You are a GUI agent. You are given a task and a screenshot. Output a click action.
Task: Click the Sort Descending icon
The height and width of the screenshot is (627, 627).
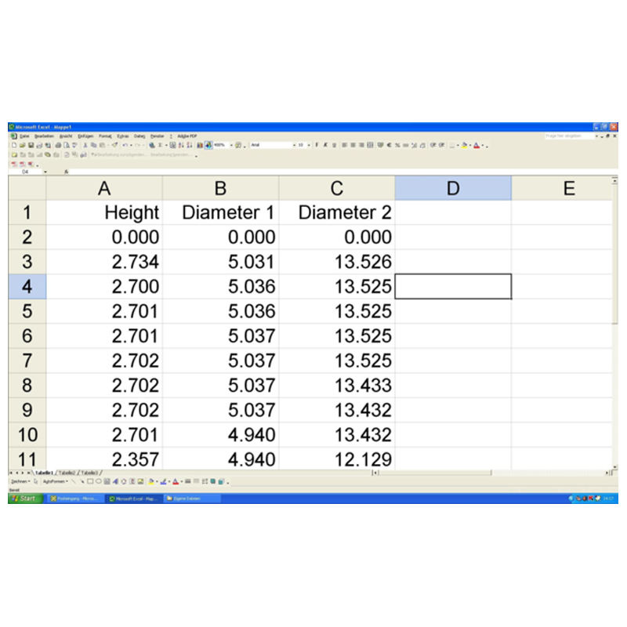[189, 145]
